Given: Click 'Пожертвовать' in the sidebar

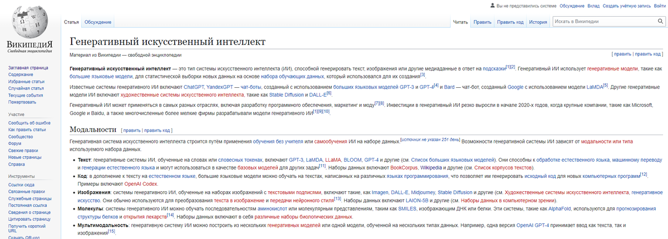Looking at the screenshot, I should pyautogui.click(x=22, y=102).
